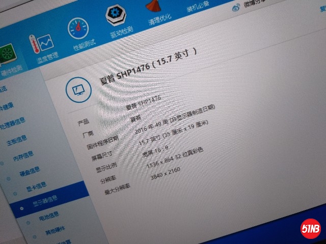Open 硬盘信息 in the sidebar

coord(30,171)
